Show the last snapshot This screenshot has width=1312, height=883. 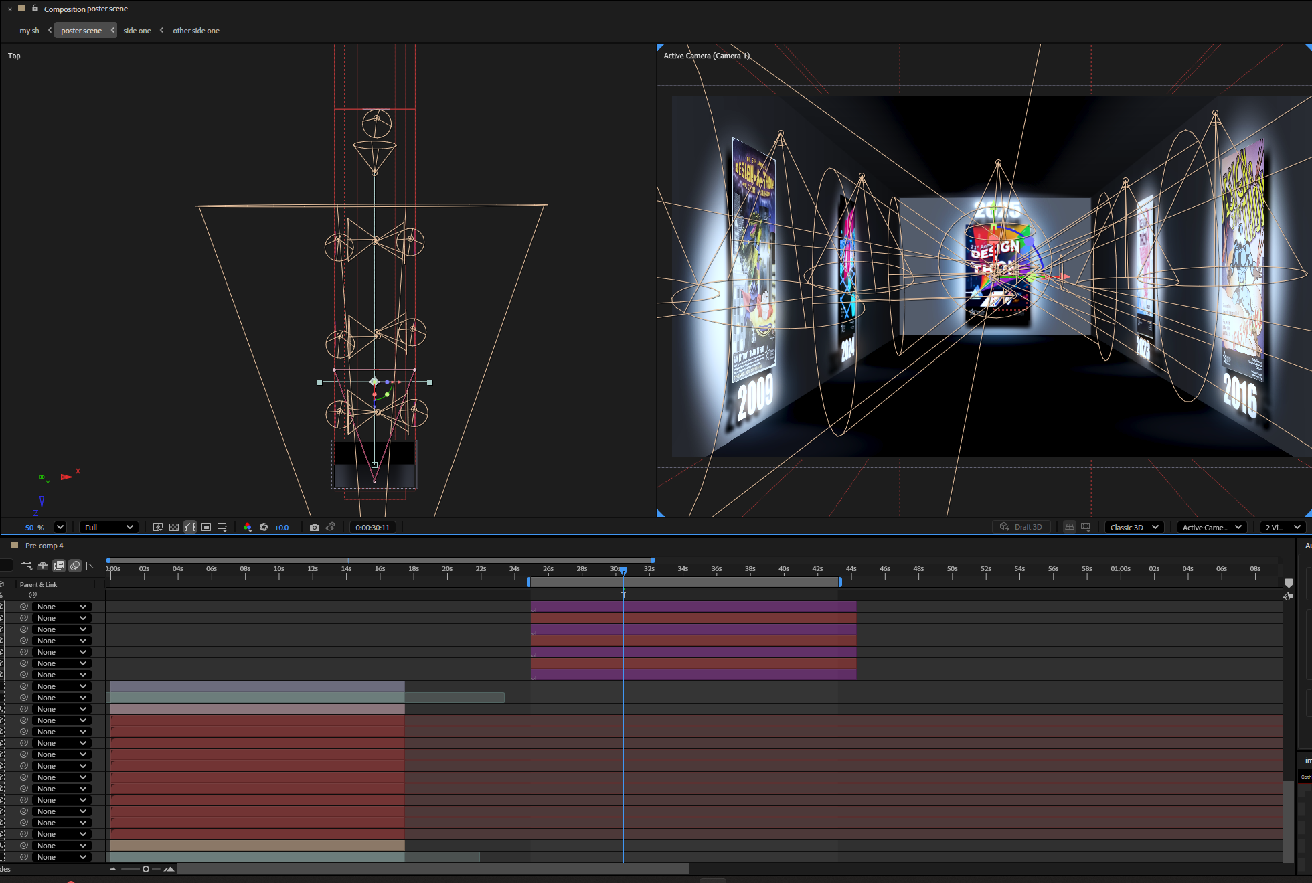[x=331, y=528]
